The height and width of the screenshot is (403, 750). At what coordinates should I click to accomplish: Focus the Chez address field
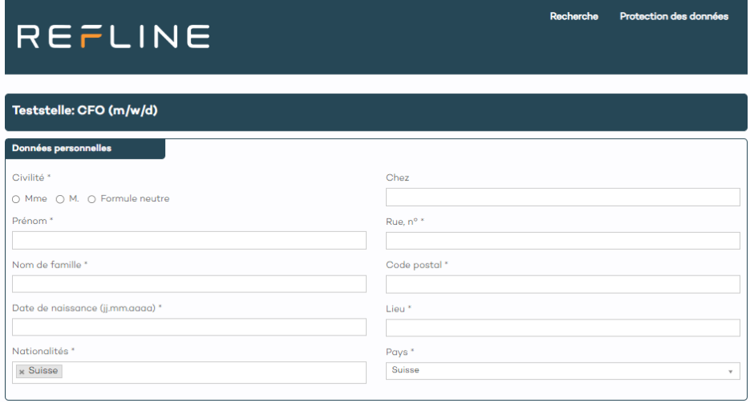click(x=562, y=197)
